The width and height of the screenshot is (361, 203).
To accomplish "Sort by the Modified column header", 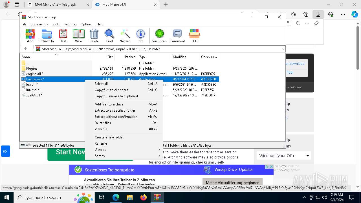I will [185, 57].
